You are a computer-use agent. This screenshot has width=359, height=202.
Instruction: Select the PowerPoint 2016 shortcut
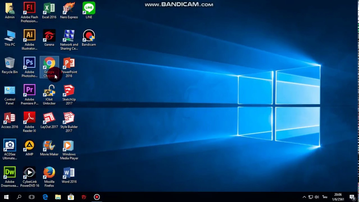coord(69,67)
